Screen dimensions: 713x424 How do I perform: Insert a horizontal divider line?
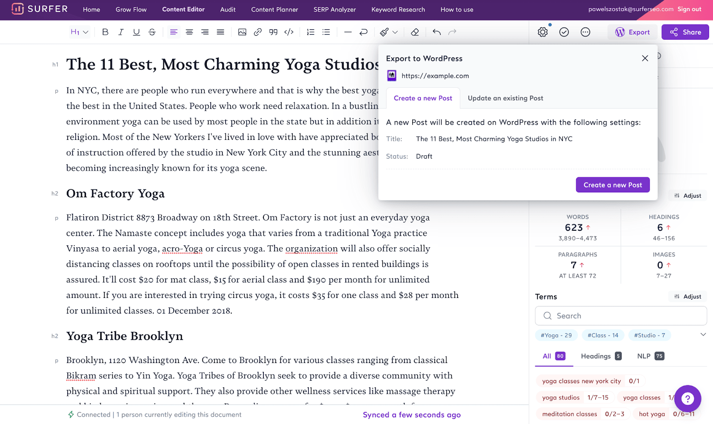click(x=348, y=32)
